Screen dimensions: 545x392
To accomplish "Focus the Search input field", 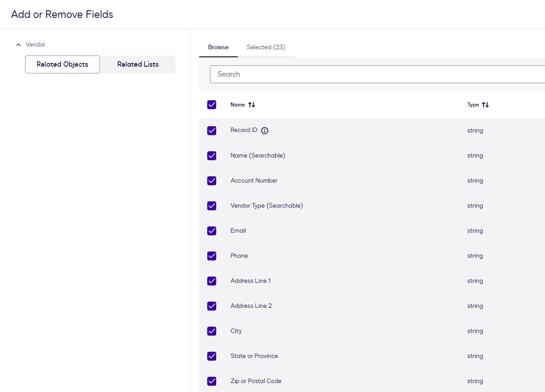I will pos(377,74).
